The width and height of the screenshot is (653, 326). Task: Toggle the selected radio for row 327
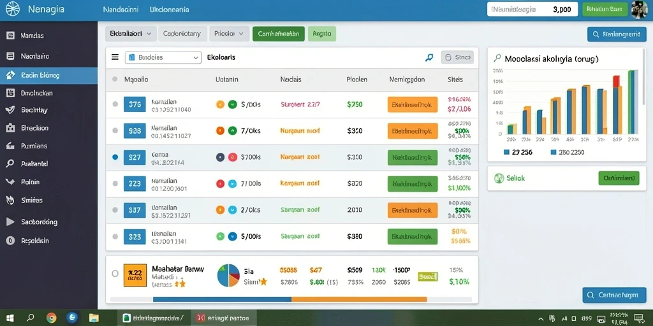tap(115, 157)
